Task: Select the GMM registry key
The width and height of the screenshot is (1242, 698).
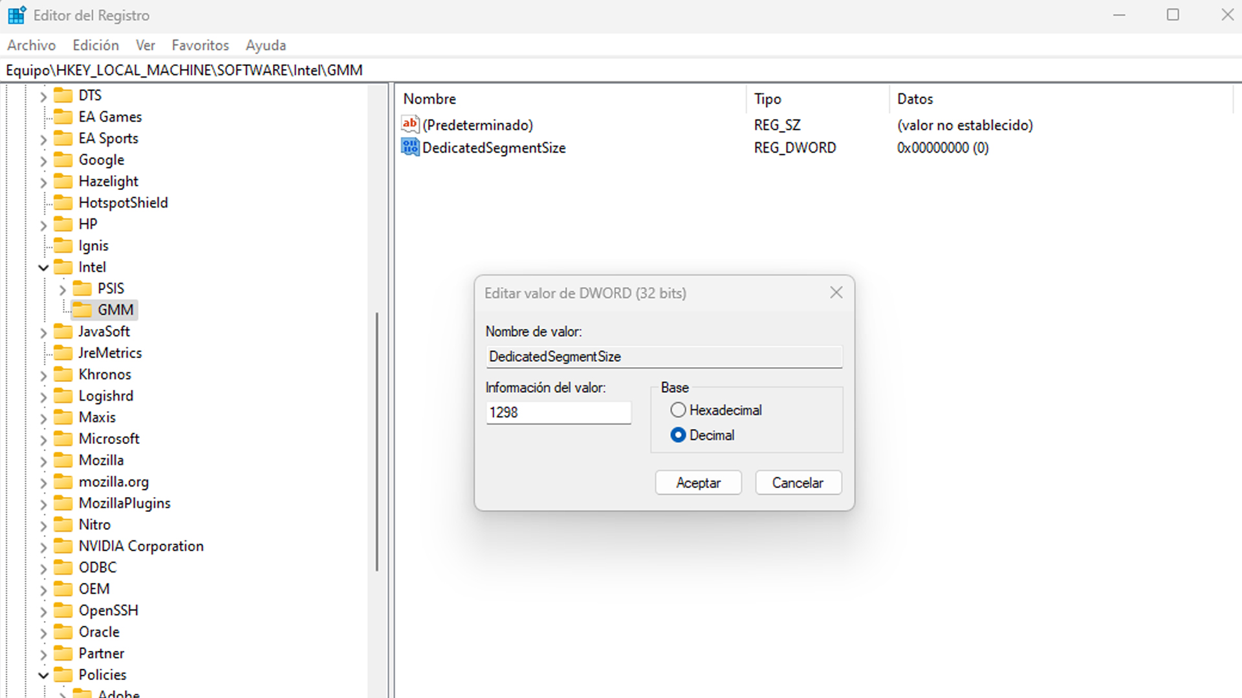Action: (114, 310)
